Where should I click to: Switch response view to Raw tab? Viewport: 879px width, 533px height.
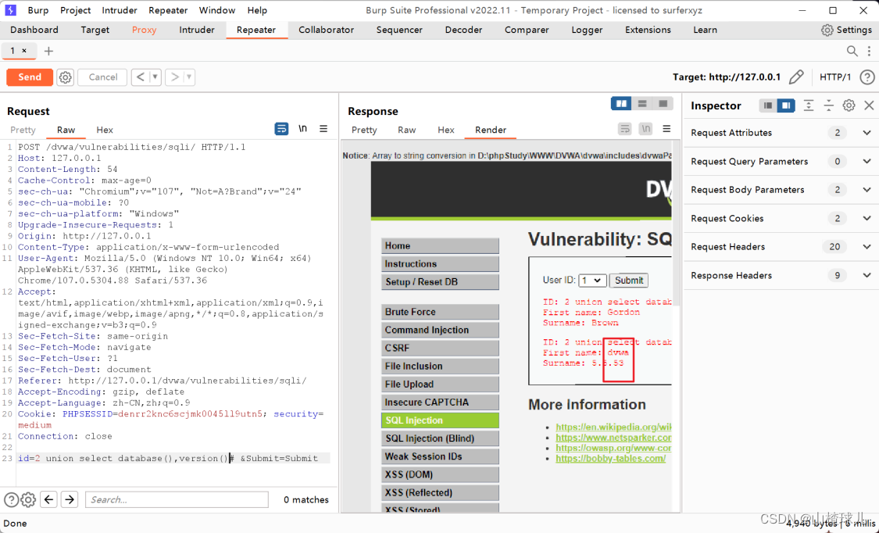pos(406,130)
